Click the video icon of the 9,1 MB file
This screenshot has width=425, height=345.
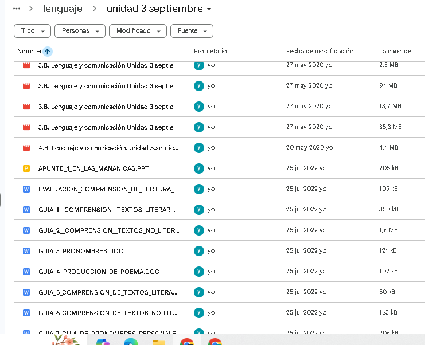tap(26, 86)
